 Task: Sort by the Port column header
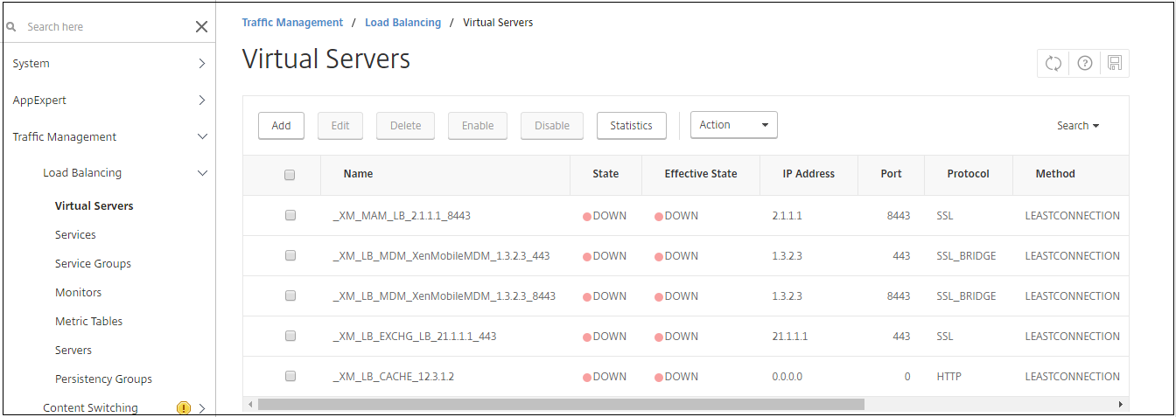pyautogui.click(x=891, y=174)
